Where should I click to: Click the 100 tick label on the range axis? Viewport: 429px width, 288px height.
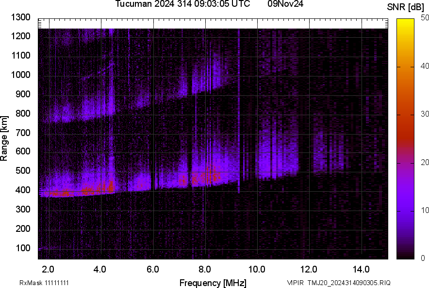23,248
